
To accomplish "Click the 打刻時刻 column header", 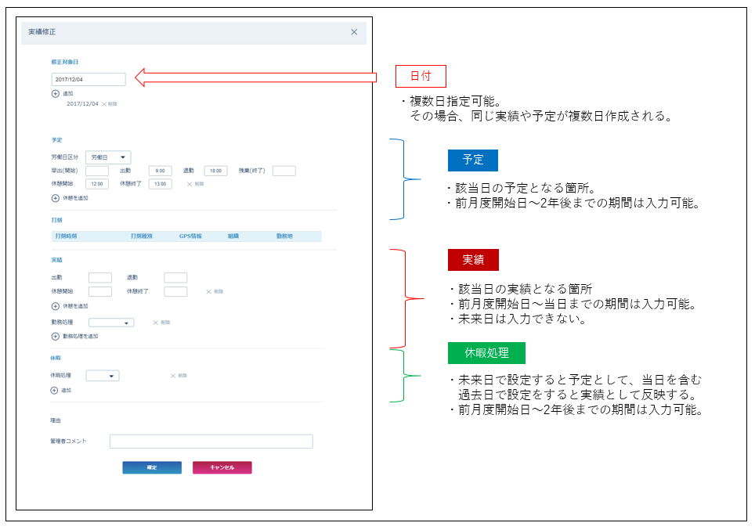I will 66,236.
